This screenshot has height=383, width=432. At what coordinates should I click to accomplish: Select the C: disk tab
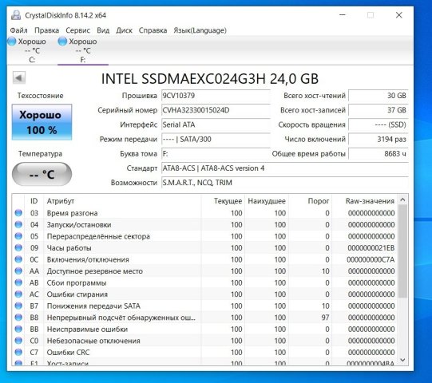coord(32,50)
